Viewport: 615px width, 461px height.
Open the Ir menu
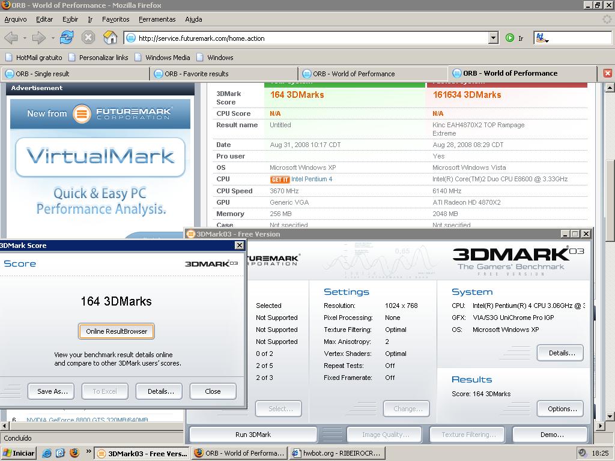(x=90, y=19)
